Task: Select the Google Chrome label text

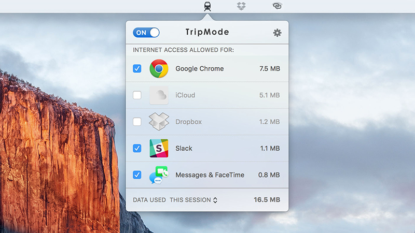Action: pos(200,69)
